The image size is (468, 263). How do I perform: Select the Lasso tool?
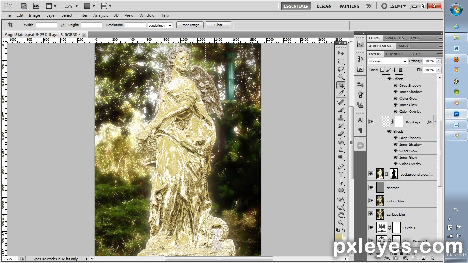(x=341, y=69)
